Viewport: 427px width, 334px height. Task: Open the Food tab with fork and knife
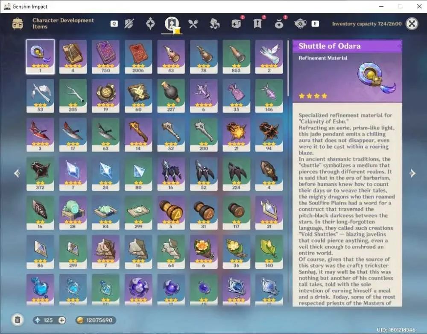coord(193,24)
